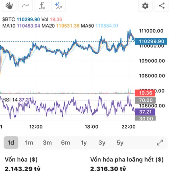Choose the 3y time range
171x171 pixels.
click(102, 142)
